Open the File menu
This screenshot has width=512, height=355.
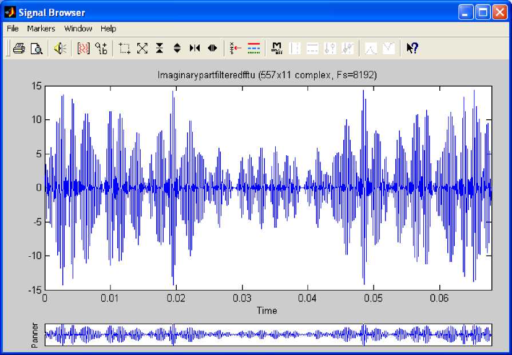click(x=13, y=29)
